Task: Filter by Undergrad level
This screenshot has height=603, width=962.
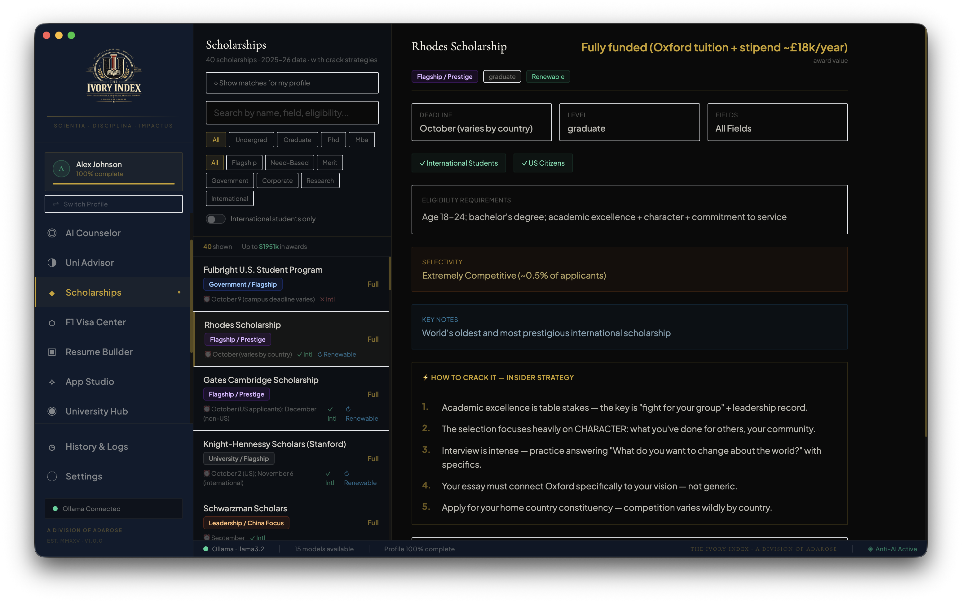Action: [x=251, y=140]
